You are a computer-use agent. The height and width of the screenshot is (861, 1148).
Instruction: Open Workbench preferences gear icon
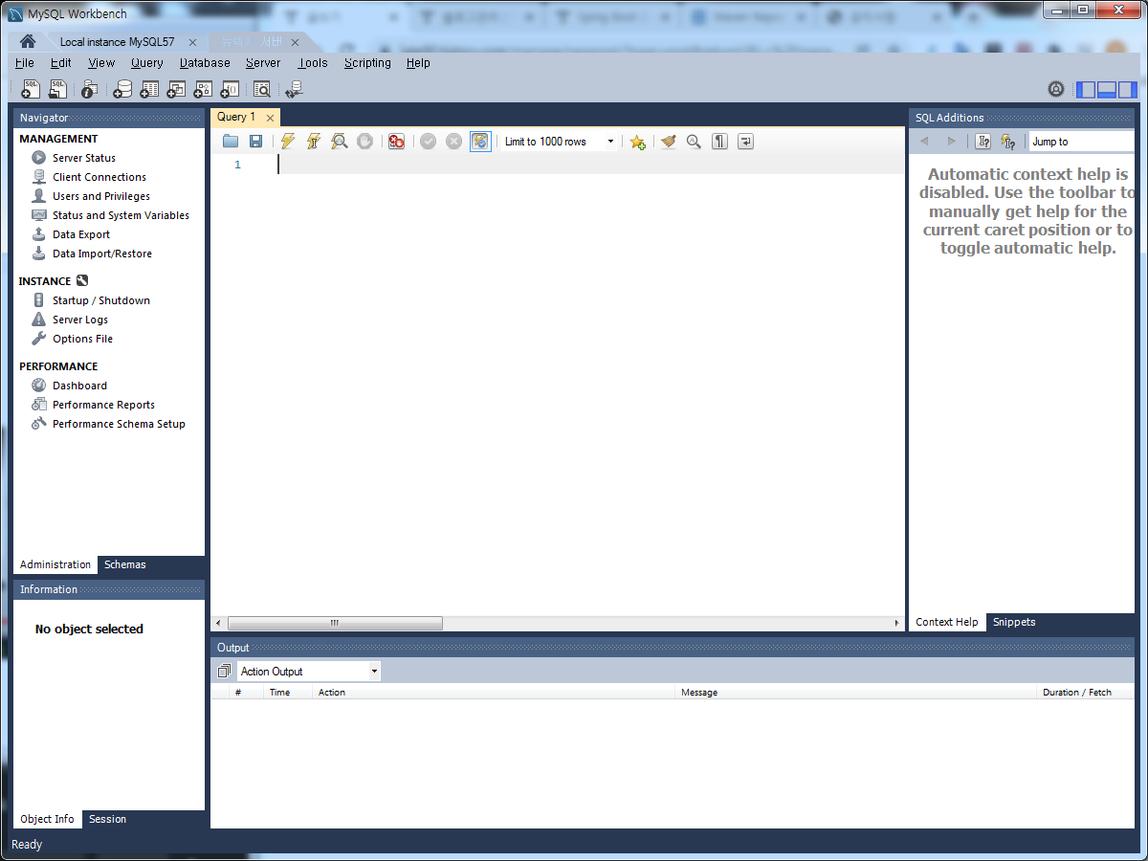(1056, 89)
